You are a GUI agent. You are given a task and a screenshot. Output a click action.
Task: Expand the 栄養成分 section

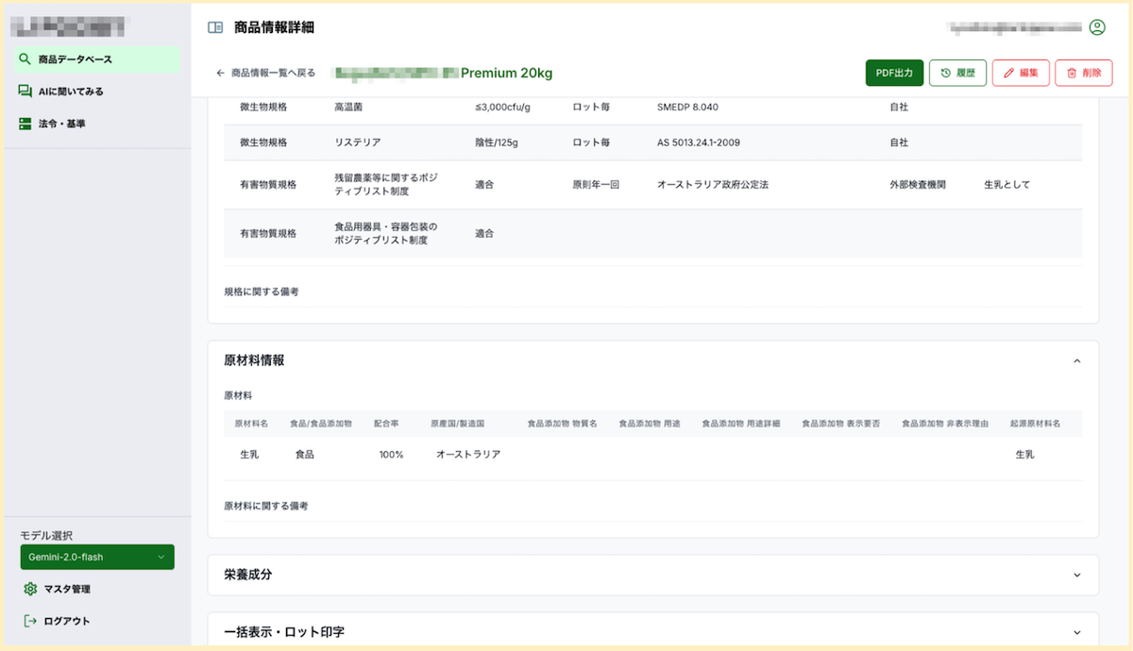(1077, 575)
